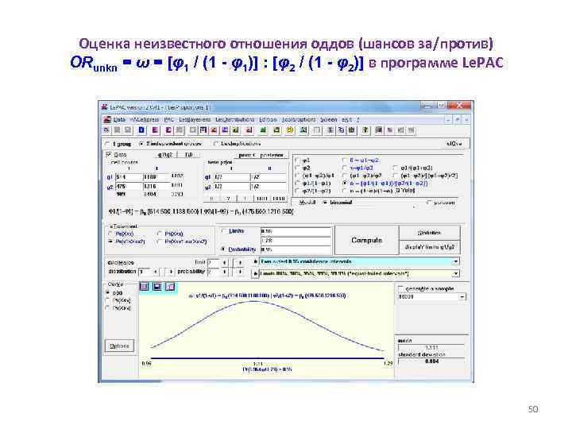
Task: Open the Edition menu
Action: pyautogui.click(x=268, y=120)
